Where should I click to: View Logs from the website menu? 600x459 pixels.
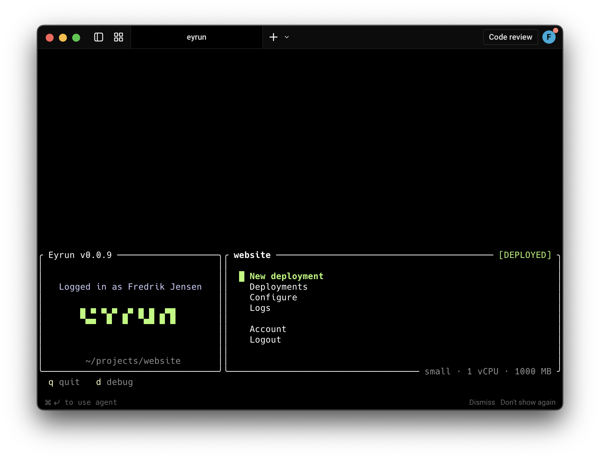tap(260, 308)
